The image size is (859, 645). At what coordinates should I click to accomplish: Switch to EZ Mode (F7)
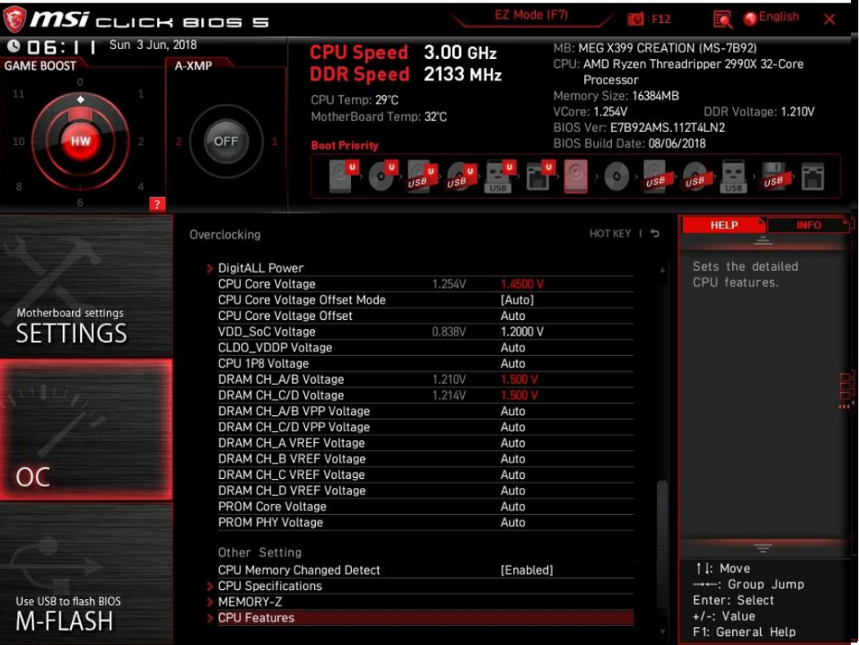531,15
